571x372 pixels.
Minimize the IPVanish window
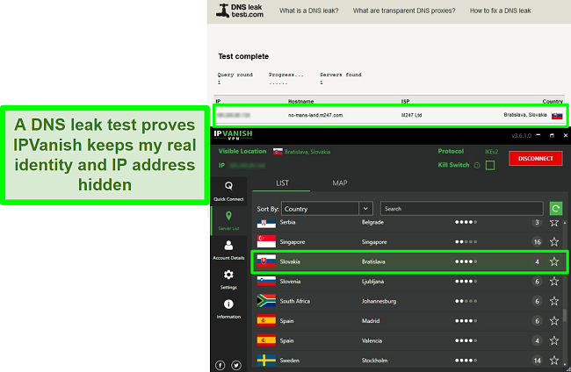538,135
